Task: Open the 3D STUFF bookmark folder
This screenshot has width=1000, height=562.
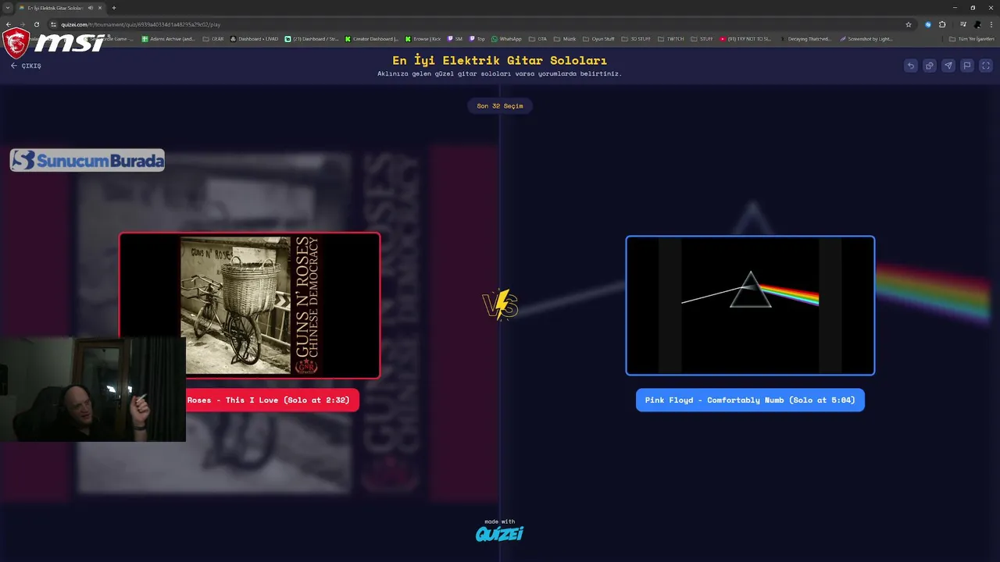Action: click(636, 38)
